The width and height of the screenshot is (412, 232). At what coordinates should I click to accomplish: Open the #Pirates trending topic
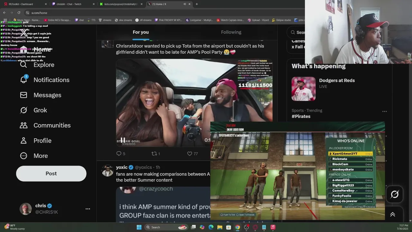coord(301,116)
